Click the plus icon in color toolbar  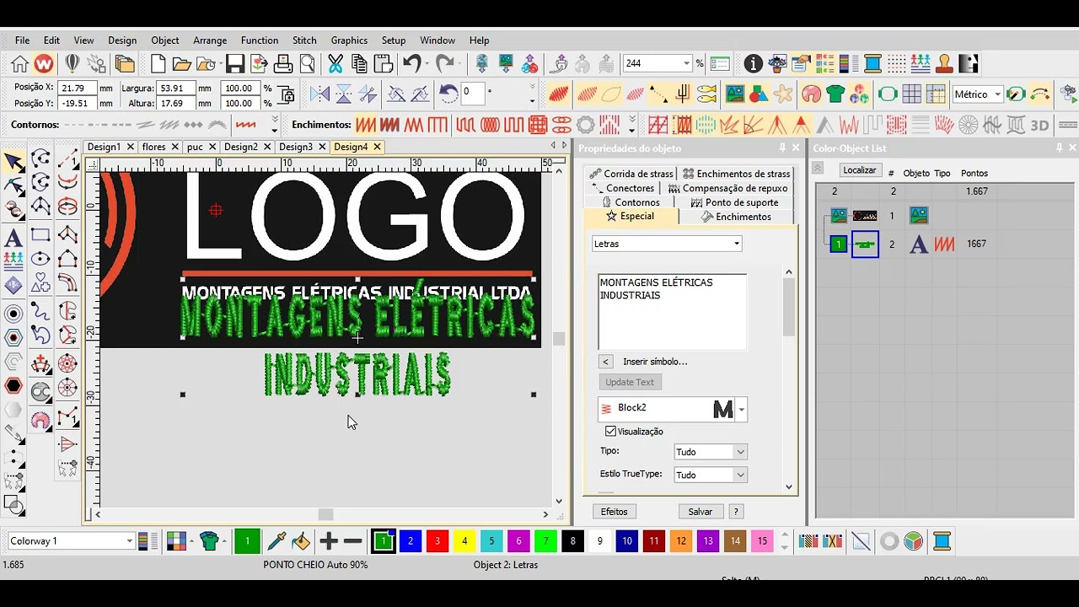click(329, 541)
